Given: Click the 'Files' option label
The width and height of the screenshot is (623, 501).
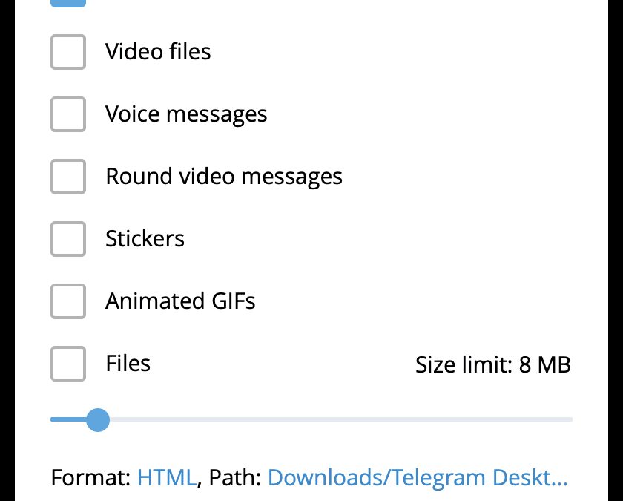Looking at the screenshot, I should 128,364.
